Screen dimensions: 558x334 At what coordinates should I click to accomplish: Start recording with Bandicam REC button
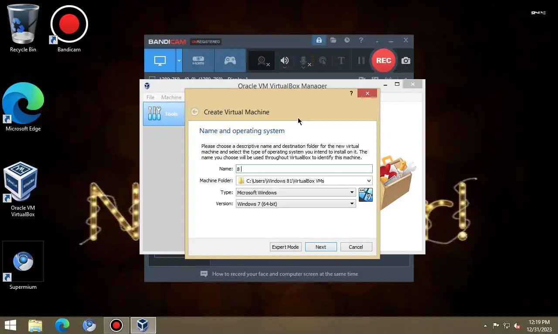[x=383, y=60]
